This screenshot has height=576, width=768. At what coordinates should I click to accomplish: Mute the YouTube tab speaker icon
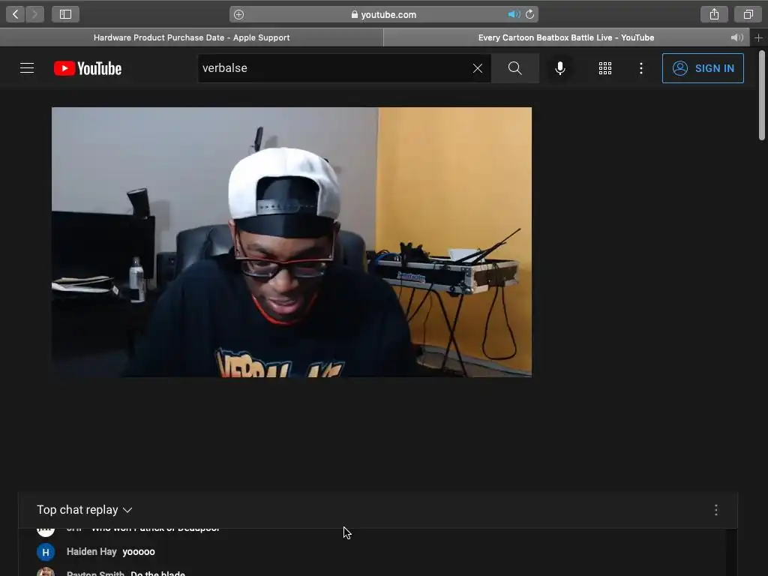pos(736,37)
